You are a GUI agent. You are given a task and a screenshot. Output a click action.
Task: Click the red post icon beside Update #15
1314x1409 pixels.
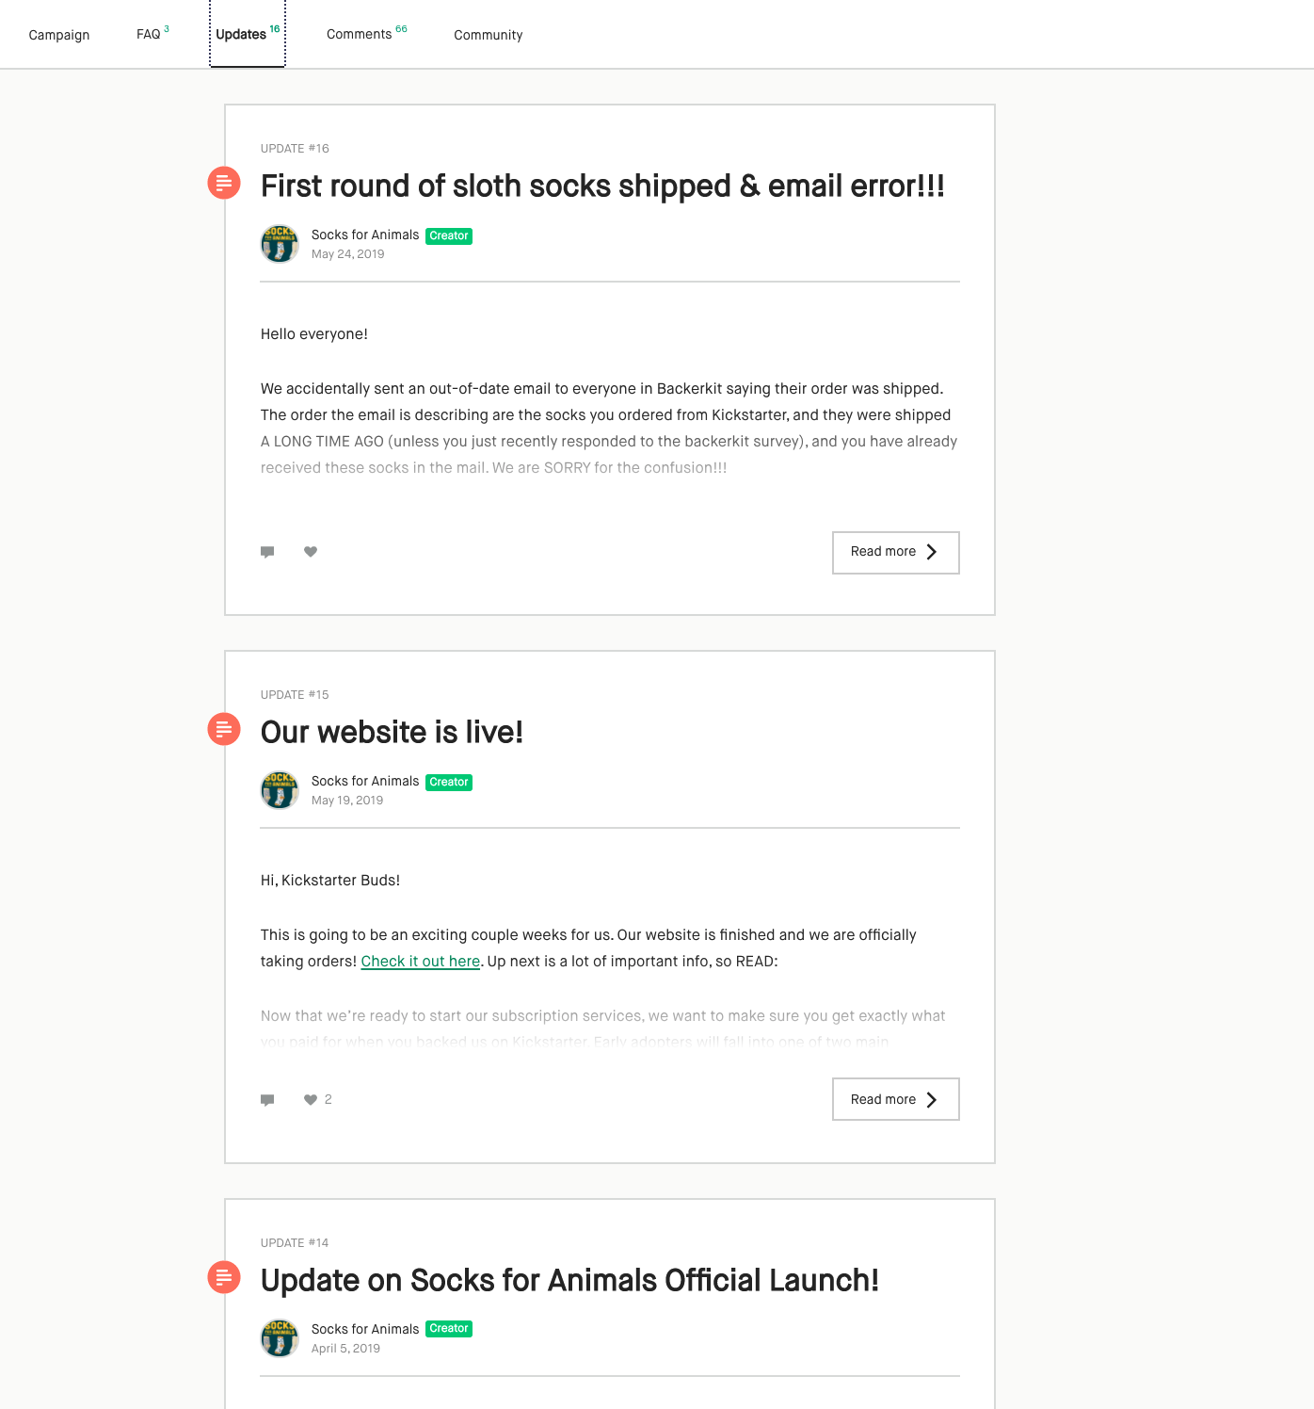[224, 729]
